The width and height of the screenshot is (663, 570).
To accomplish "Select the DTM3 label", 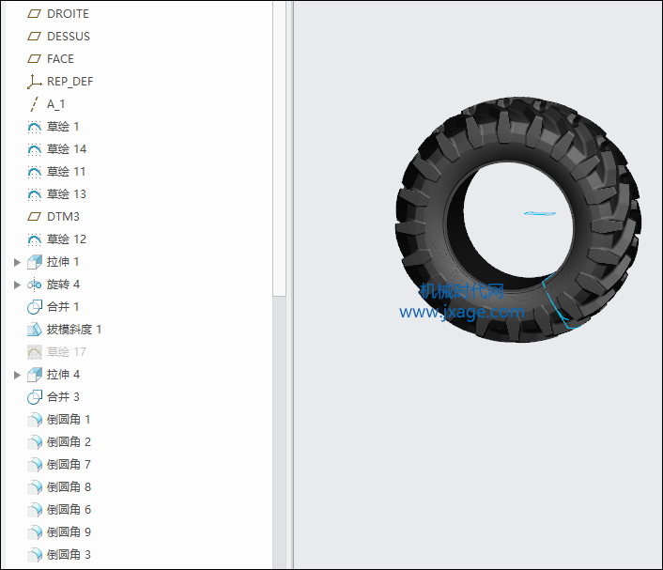I will (63, 217).
